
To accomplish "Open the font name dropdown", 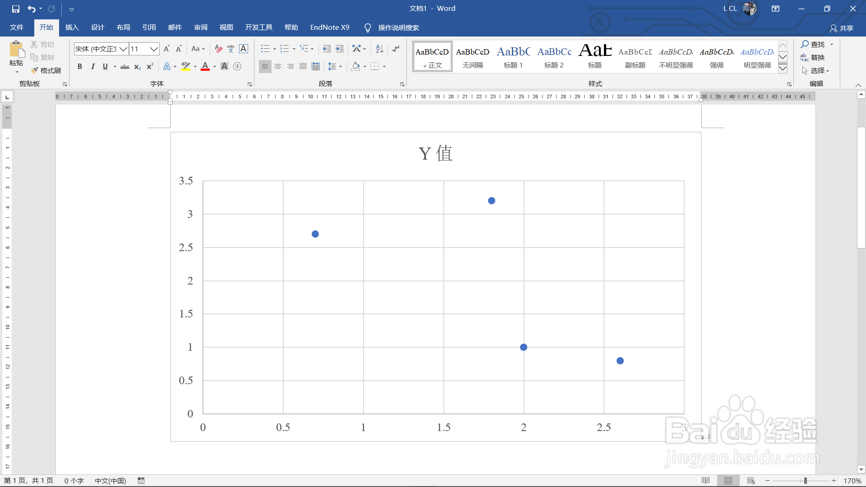I will click(x=123, y=49).
